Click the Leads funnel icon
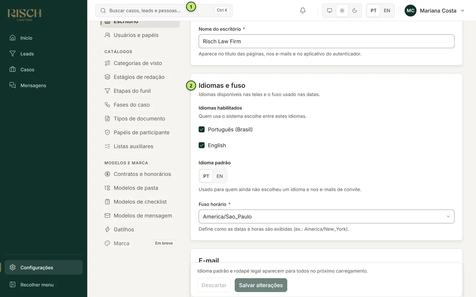Screen dimensions: 476x297 (x=13, y=53)
